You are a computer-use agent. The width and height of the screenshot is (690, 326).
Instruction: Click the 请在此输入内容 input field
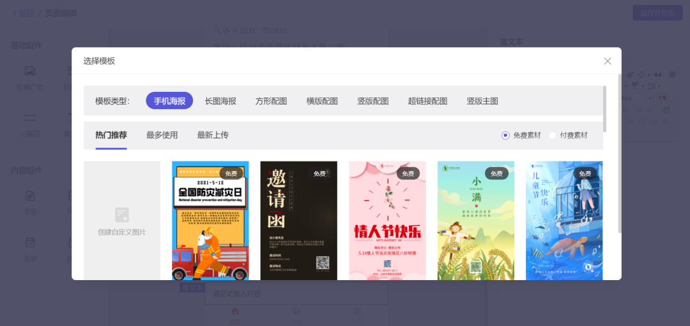point(296,293)
